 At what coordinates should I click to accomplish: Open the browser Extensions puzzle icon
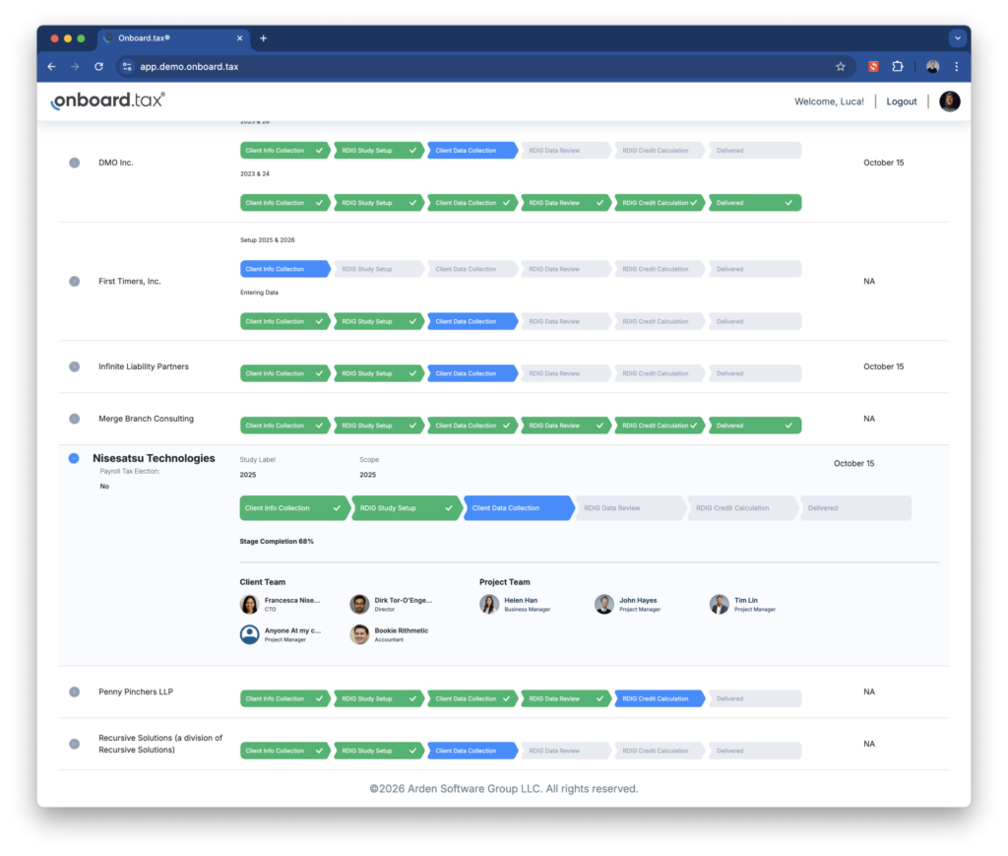pyautogui.click(x=898, y=66)
